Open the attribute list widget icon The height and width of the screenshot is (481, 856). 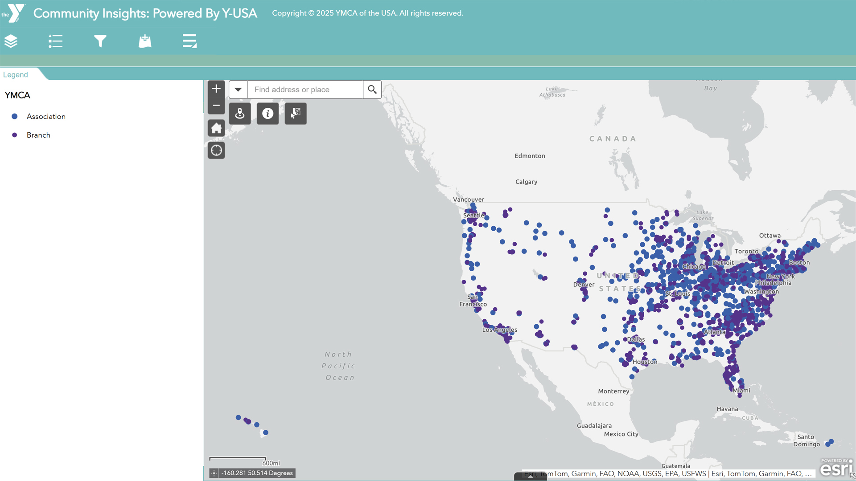189,41
